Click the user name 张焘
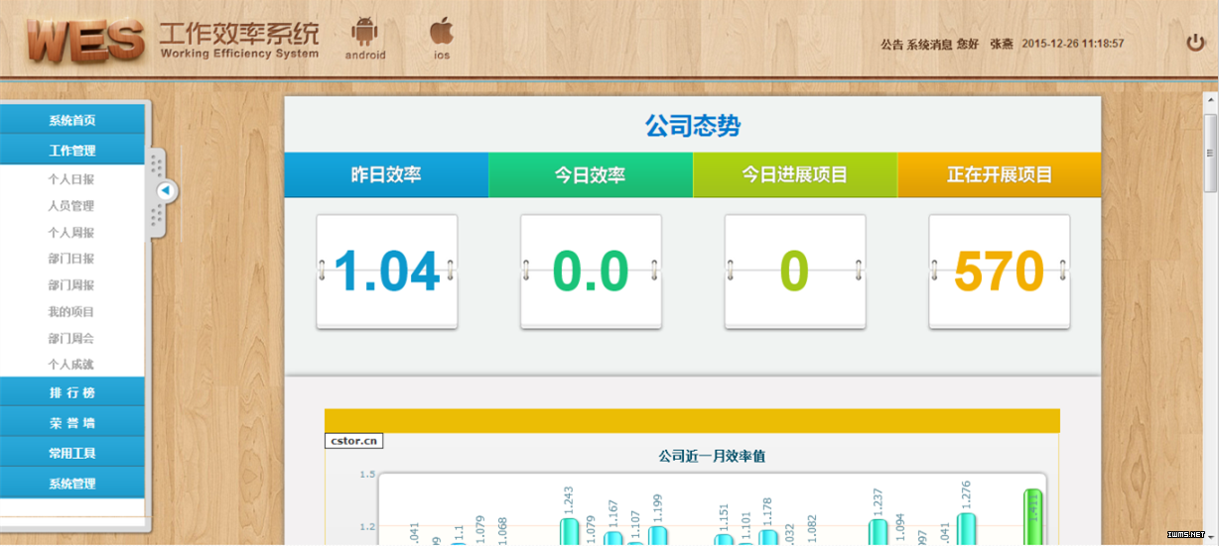The image size is (1219, 546). pos(1001,44)
